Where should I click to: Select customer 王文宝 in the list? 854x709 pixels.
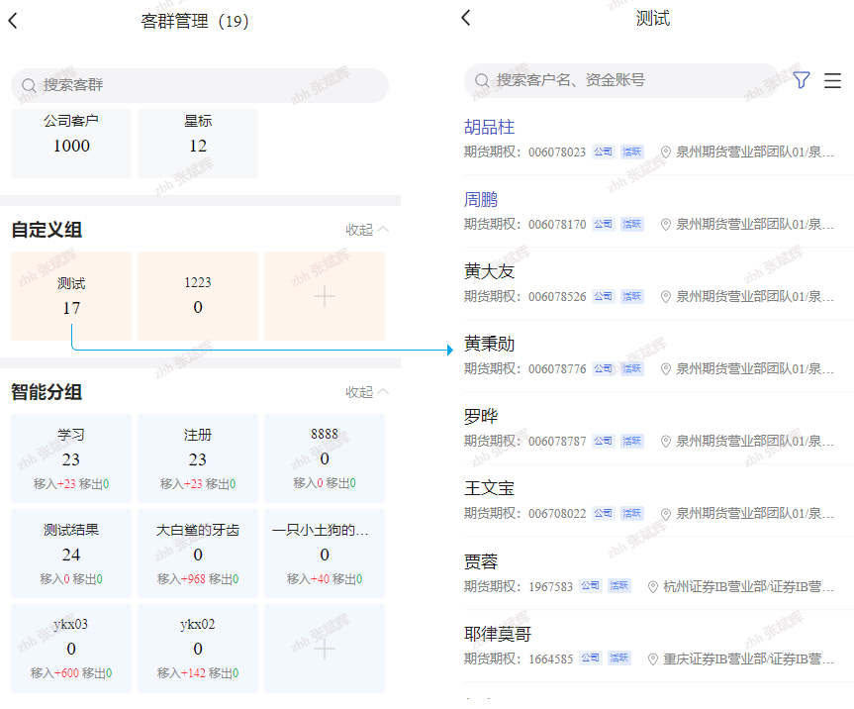coord(489,488)
